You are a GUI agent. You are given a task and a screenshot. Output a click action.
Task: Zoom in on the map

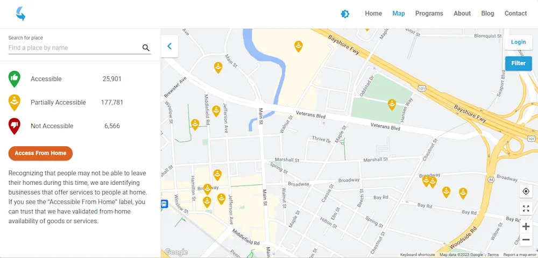526,226
